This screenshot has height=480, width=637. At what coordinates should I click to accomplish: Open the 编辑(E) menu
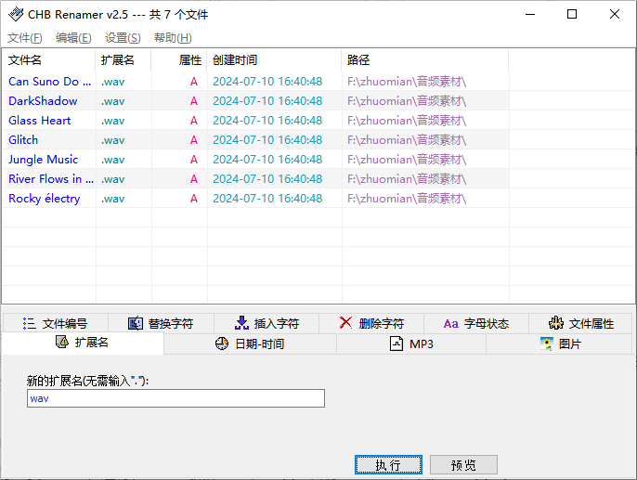coord(73,38)
